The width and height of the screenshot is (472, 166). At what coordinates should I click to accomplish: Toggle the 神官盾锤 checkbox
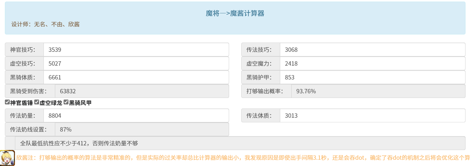pyautogui.click(x=7, y=102)
